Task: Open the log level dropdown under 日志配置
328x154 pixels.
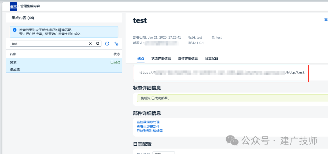Action: point(164,153)
